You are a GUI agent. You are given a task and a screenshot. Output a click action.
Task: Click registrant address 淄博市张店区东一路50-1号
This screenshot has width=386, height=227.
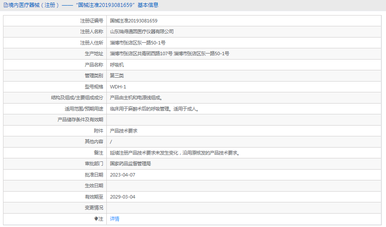[138, 43]
